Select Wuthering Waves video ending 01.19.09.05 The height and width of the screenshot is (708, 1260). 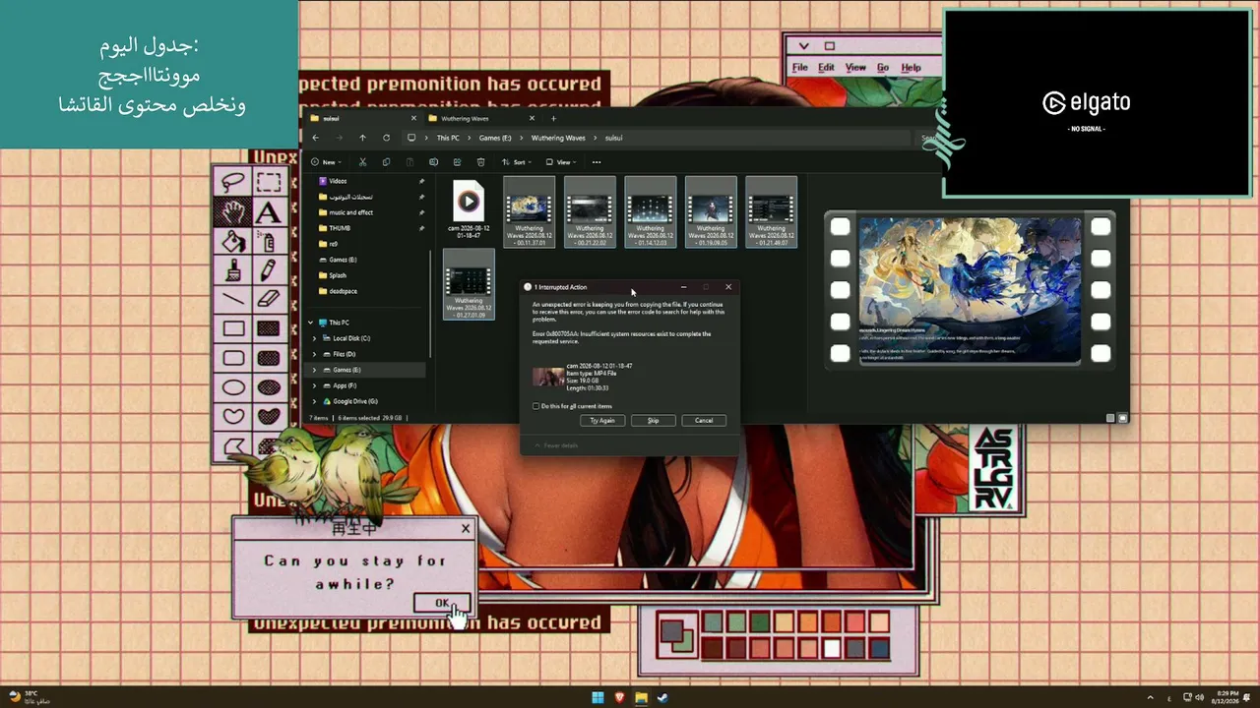point(711,210)
